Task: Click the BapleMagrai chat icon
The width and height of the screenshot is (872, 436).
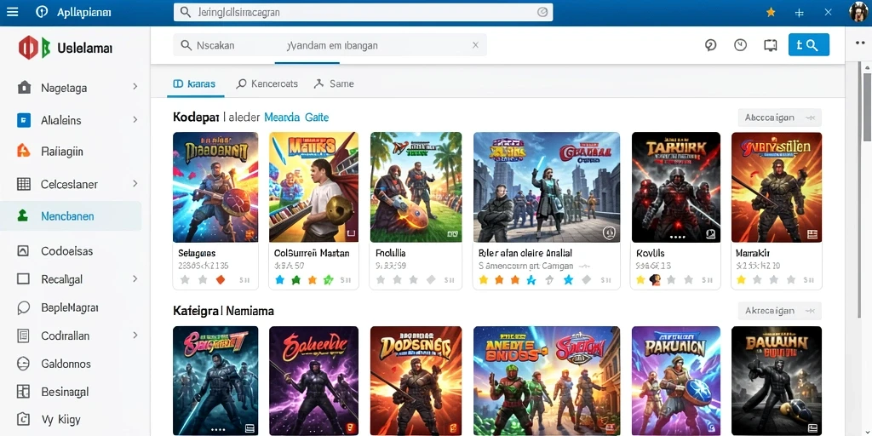Action: coord(23,307)
